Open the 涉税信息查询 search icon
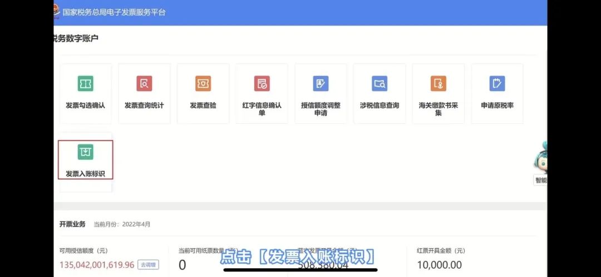The width and height of the screenshot is (601, 277). [380, 84]
